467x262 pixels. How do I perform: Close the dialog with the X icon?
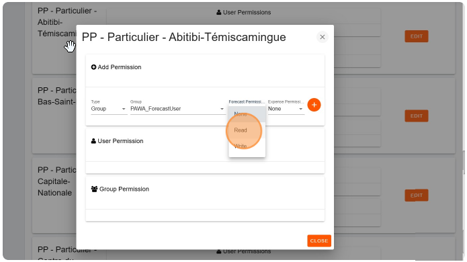pos(323,37)
